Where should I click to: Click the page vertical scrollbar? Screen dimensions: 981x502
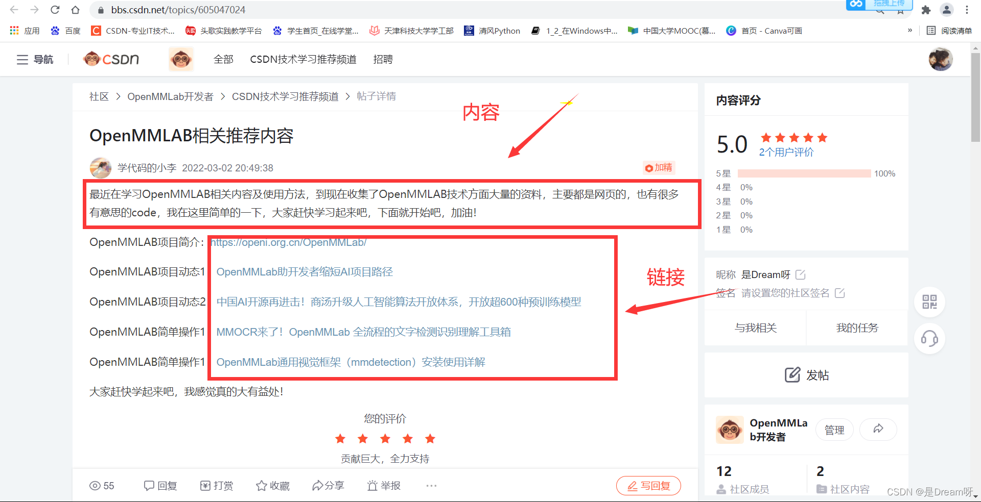point(975,97)
